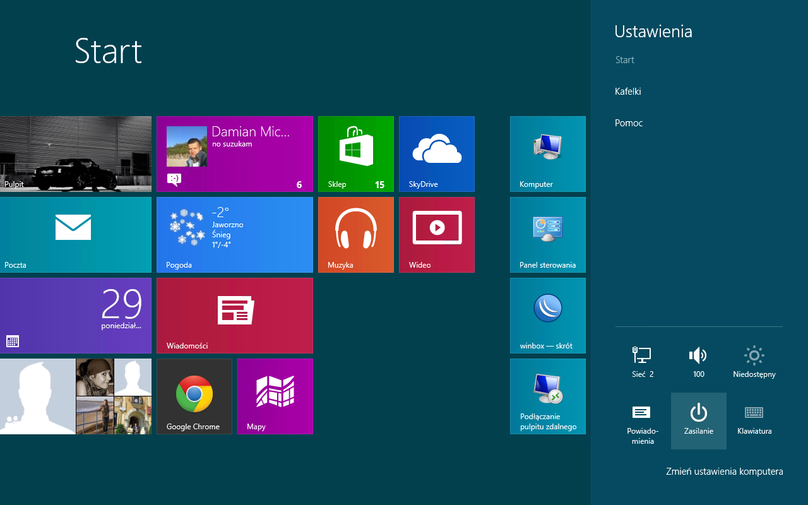Open the Sieć 2 network panel
This screenshot has height=505, width=808.
[642, 363]
